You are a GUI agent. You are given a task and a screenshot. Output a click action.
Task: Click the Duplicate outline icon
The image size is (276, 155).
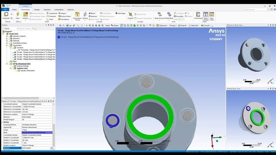(x=6, y=14)
